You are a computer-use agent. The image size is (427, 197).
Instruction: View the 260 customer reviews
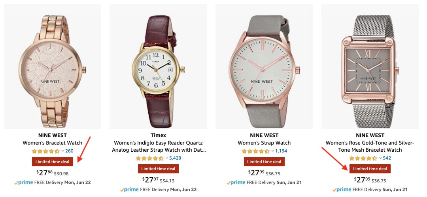pyautogui.click(x=69, y=151)
